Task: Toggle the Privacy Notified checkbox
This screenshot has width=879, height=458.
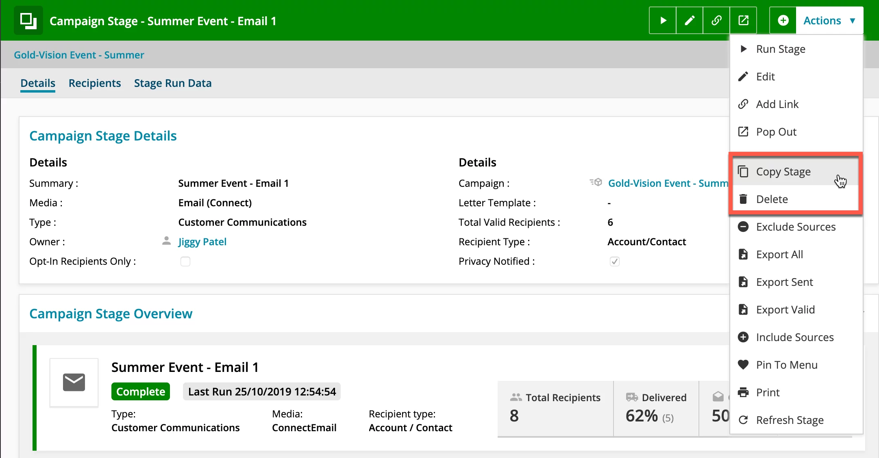Action: [615, 261]
